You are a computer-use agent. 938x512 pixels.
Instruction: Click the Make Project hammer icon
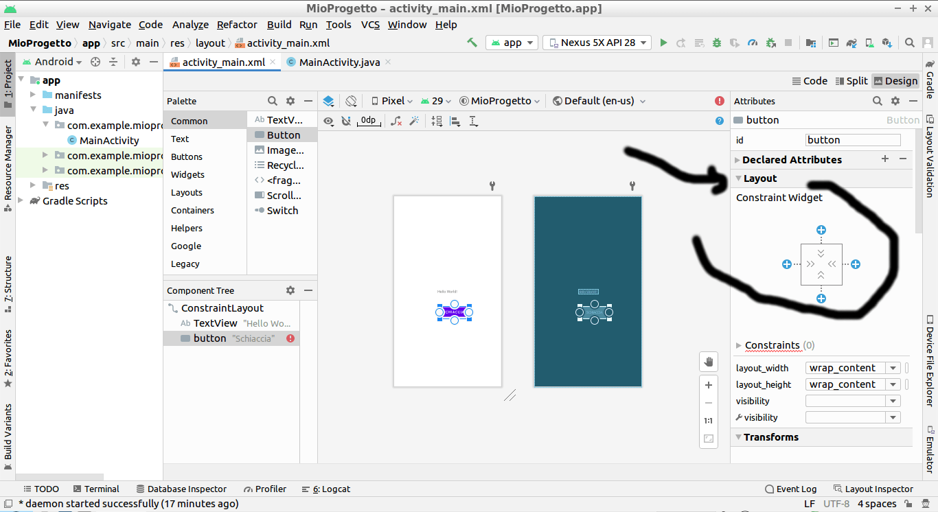pos(472,43)
